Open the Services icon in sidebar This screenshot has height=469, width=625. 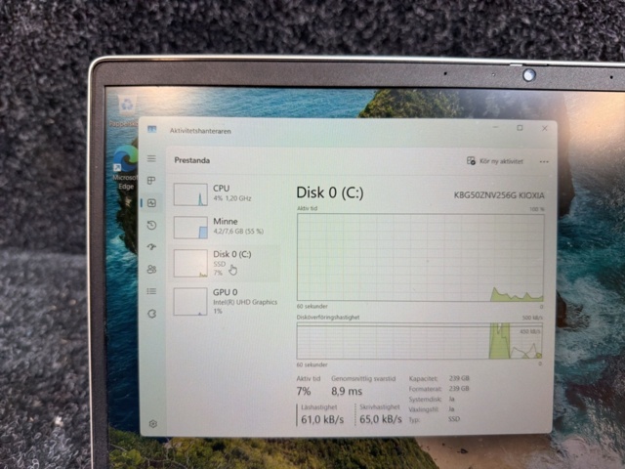tap(151, 314)
